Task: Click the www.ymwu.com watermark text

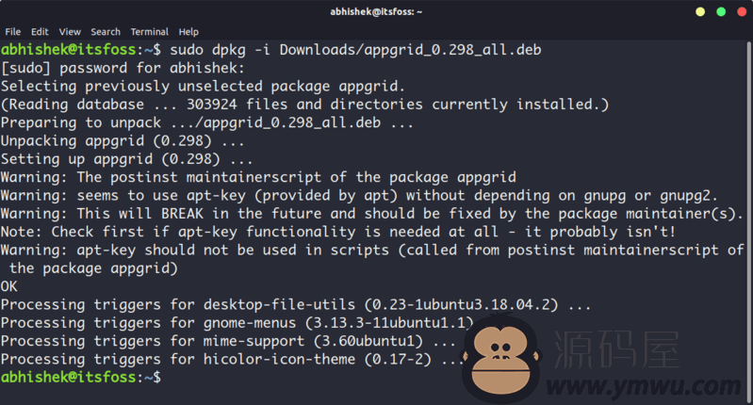Action: pos(644,386)
